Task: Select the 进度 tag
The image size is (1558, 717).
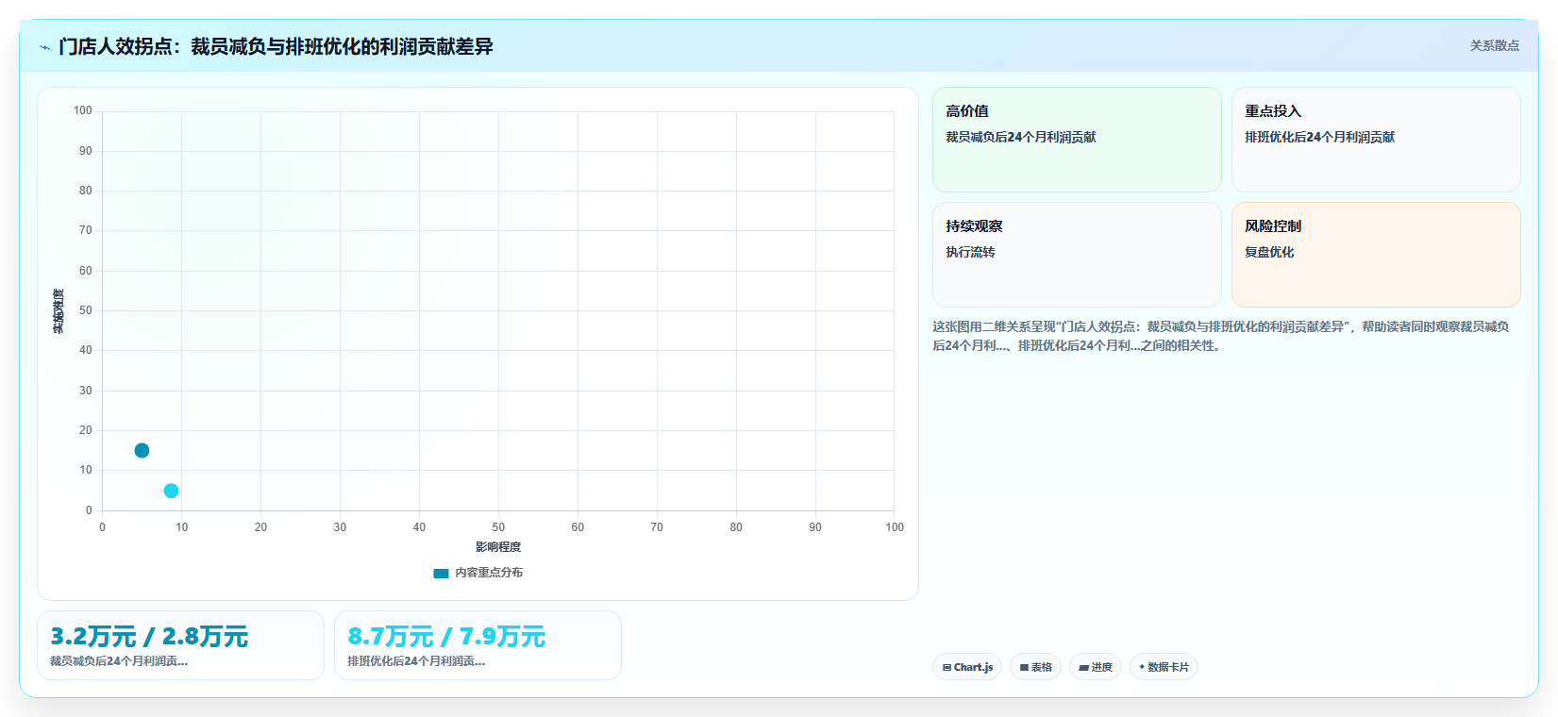Action: [x=1095, y=667]
